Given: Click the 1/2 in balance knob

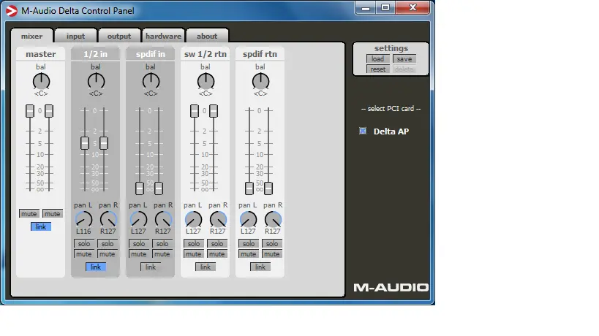Looking at the screenshot, I should pyautogui.click(x=96, y=82).
